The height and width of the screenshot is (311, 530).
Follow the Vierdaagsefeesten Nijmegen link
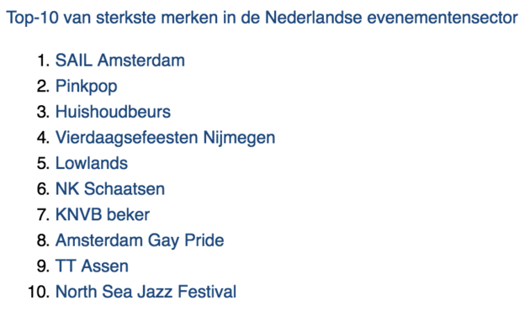tap(165, 138)
